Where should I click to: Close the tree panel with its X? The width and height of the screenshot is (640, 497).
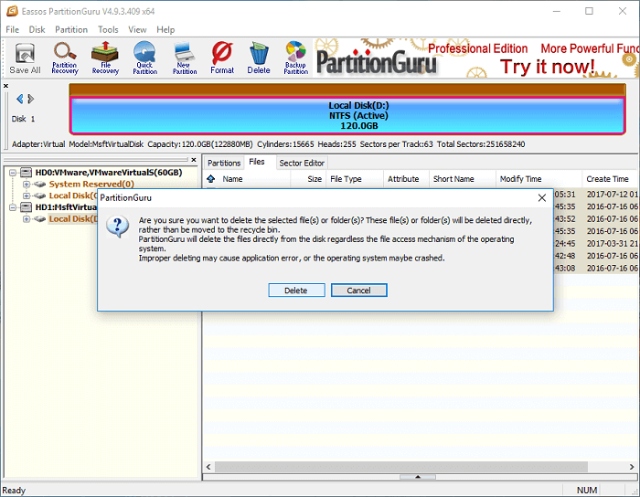tap(194, 160)
